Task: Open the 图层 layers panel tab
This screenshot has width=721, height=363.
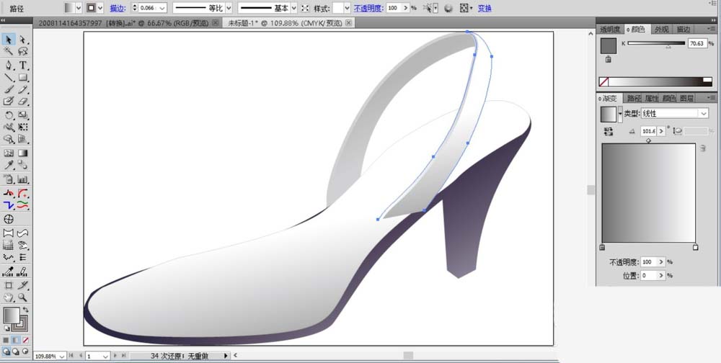Action: 687,98
